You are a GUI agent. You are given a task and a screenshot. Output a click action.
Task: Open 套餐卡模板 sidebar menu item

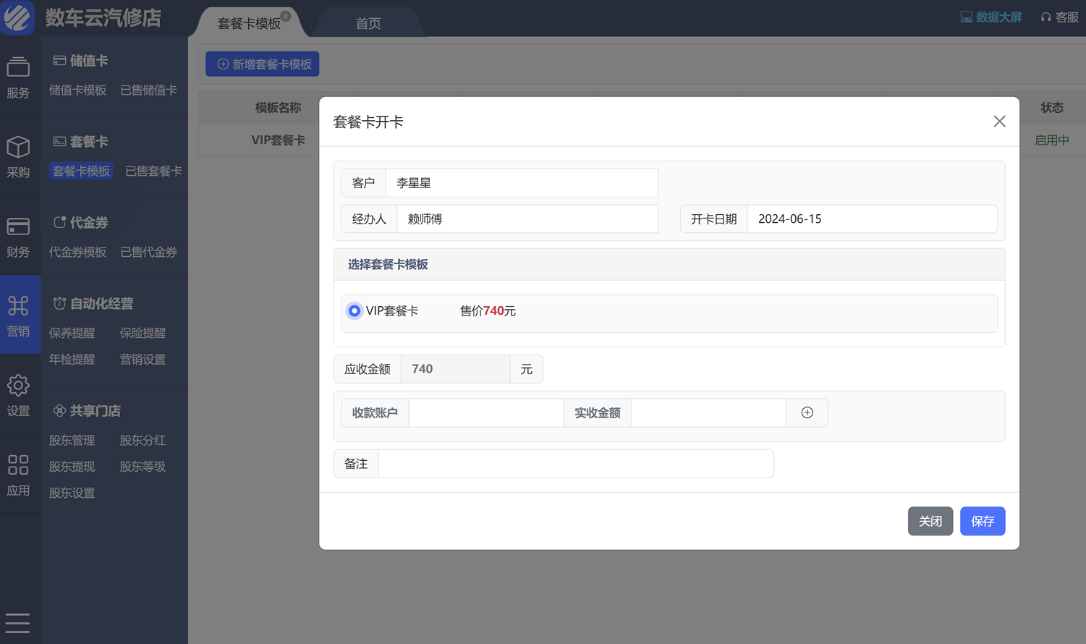(x=81, y=171)
